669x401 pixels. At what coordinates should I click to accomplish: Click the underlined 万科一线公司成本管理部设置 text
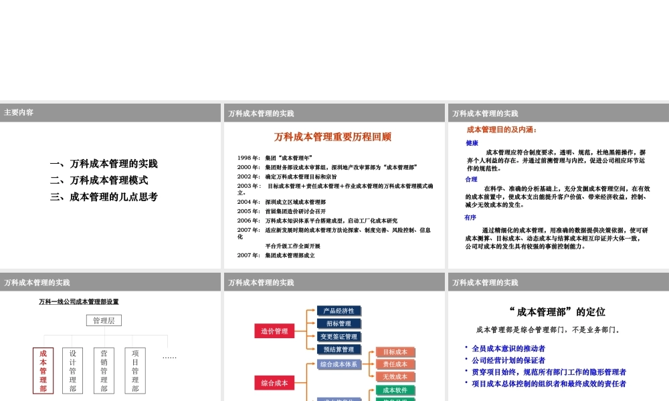79,301
